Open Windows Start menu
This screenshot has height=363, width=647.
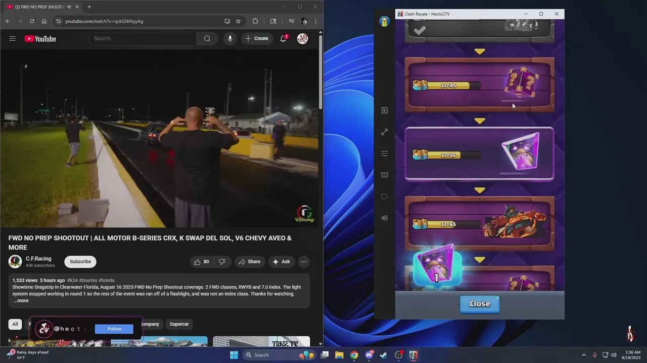234,355
